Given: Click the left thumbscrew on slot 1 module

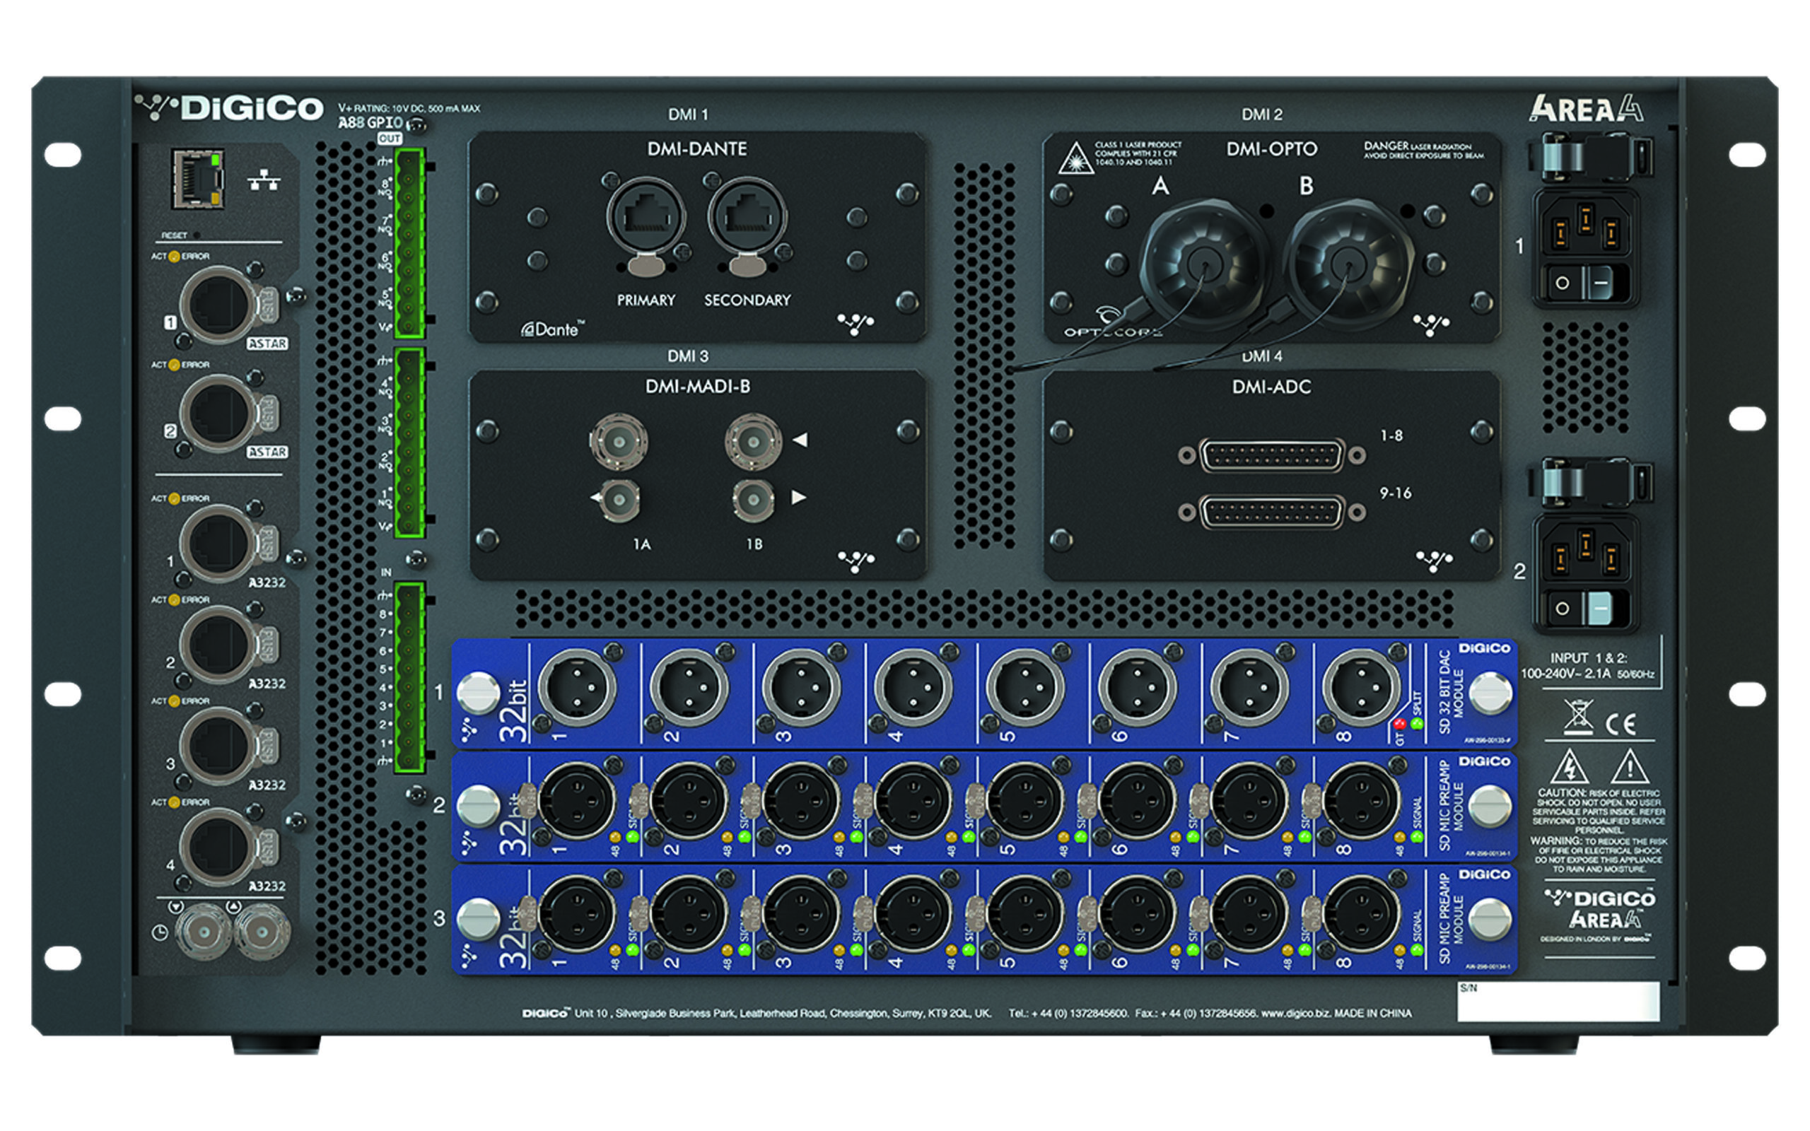Looking at the screenshot, I should pos(478,693).
